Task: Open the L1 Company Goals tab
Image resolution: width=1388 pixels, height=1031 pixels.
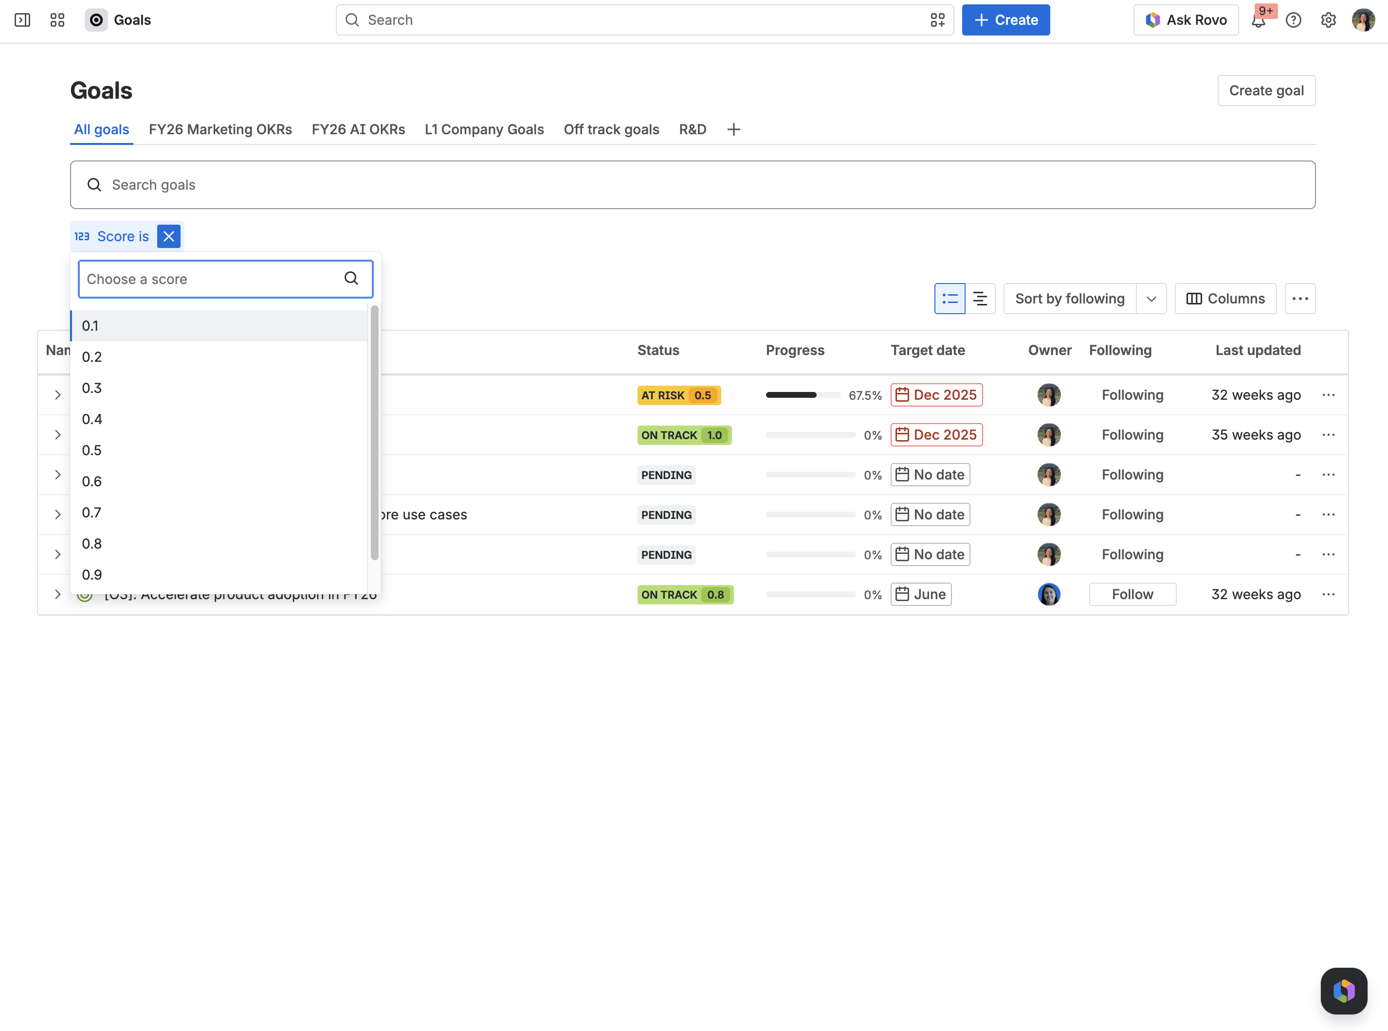Action: coord(485,129)
